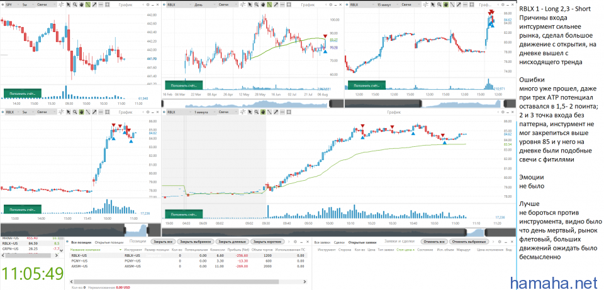This screenshot has height=290, width=604.
Task: Open the indicators icon in RBLX 1-minute chart
Action: tap(243, 112)
